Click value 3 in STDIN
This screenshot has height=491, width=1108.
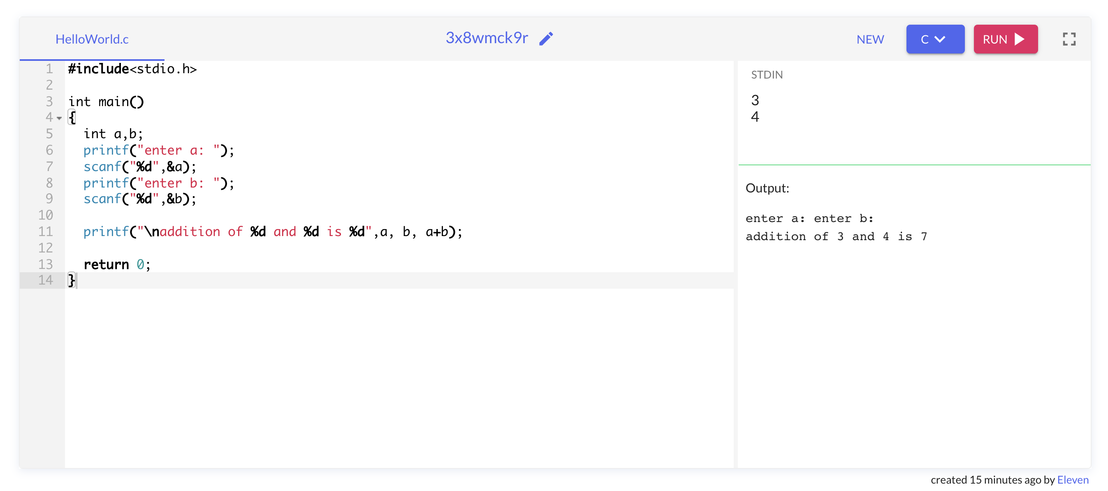click(x=755, y=100)
